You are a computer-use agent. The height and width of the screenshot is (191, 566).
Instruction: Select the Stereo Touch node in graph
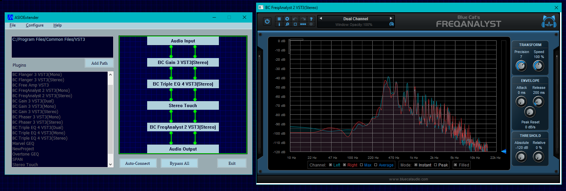[x=183, y=105]
